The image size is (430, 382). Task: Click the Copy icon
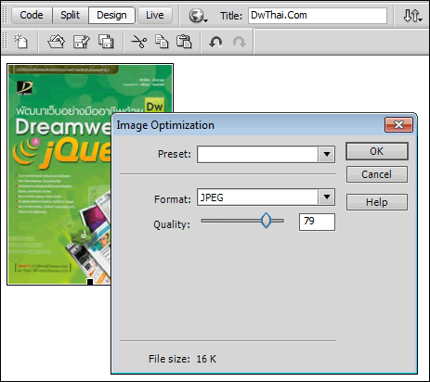(162, 42)
